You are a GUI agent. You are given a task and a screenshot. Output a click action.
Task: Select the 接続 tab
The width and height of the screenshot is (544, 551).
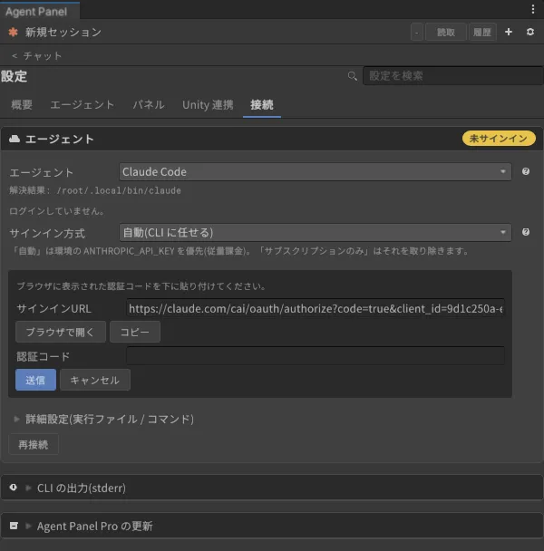262,105
